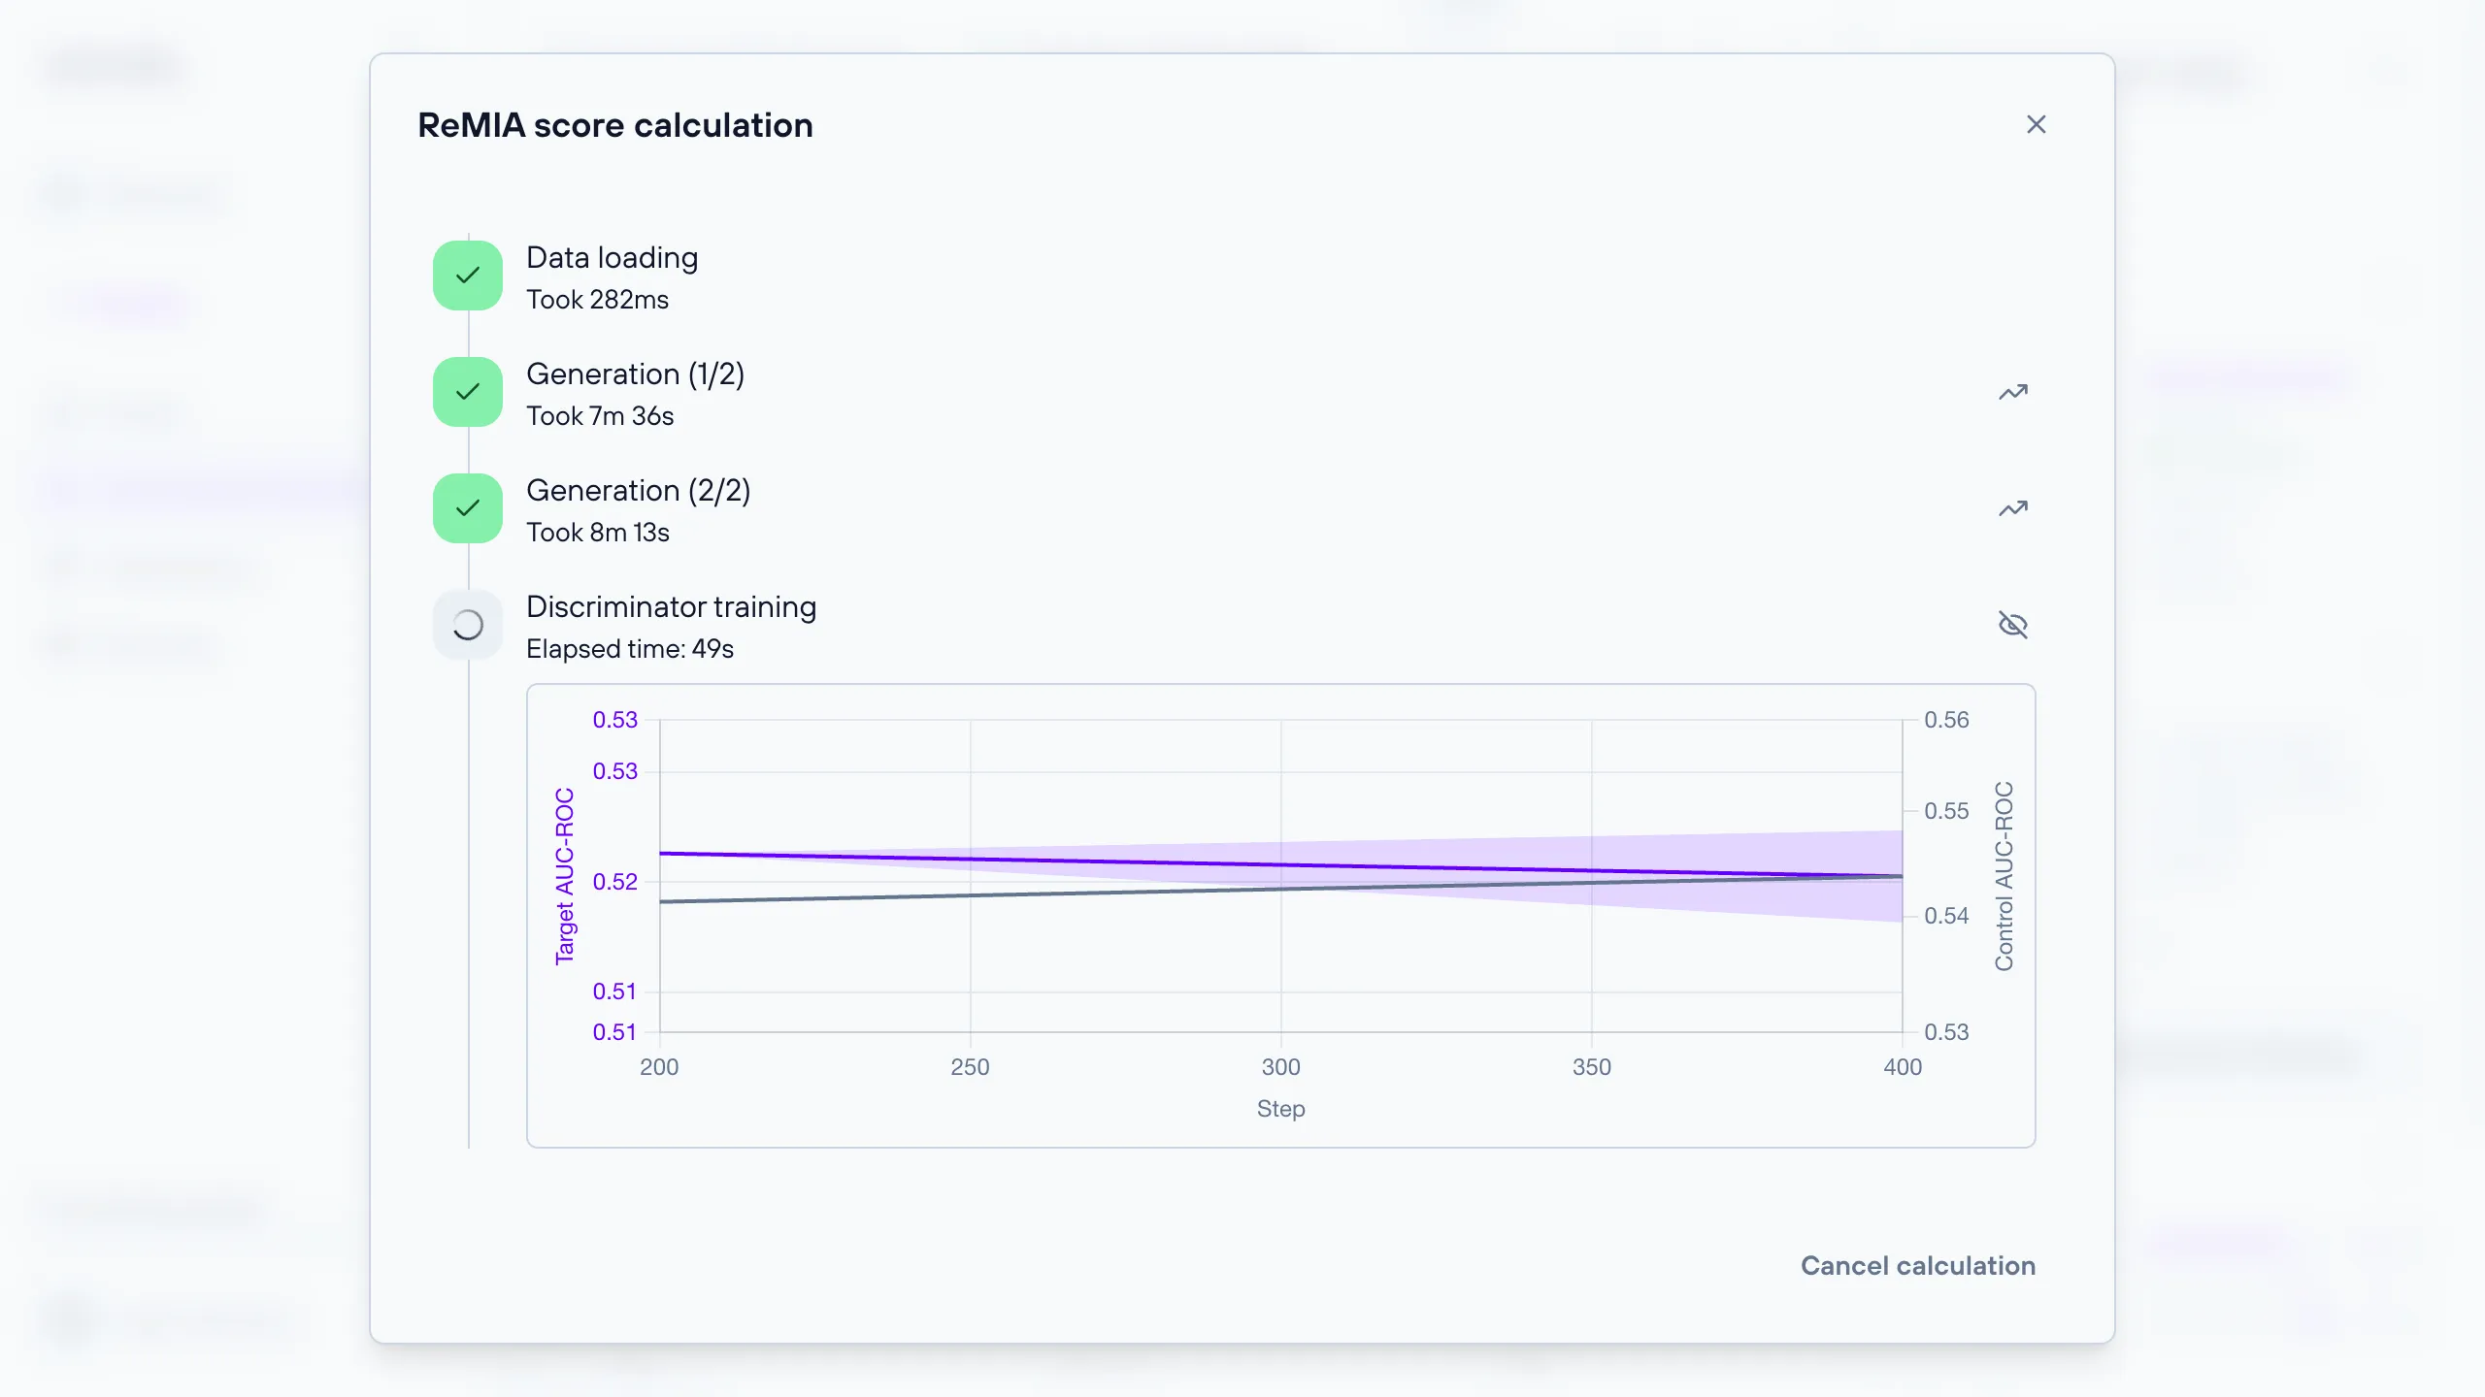Click the Discriminator training spinner icon
The width and height of the screenshot is (2485, 1397).
(x=468, y=625)
